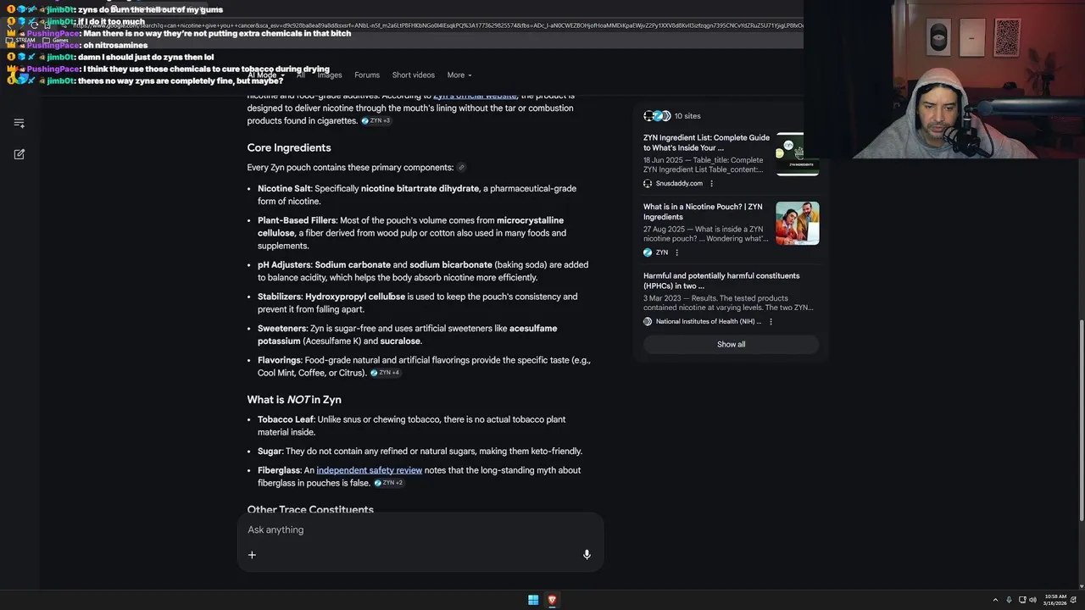
Task: Open ZYN Ingredient List Complete Guide result
Action: 706,143
